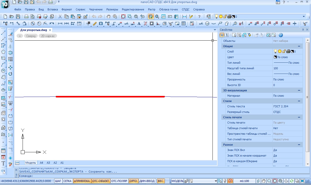Select the Erase tool icon
This screenshot has height=185, width=311.
pyautogui.click(x=10, y=34)
